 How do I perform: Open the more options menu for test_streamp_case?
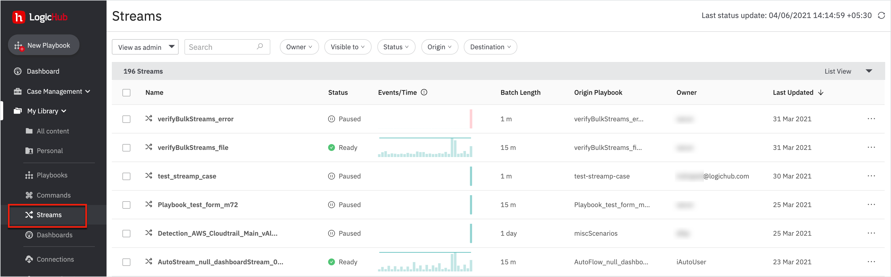coord(871,176)
